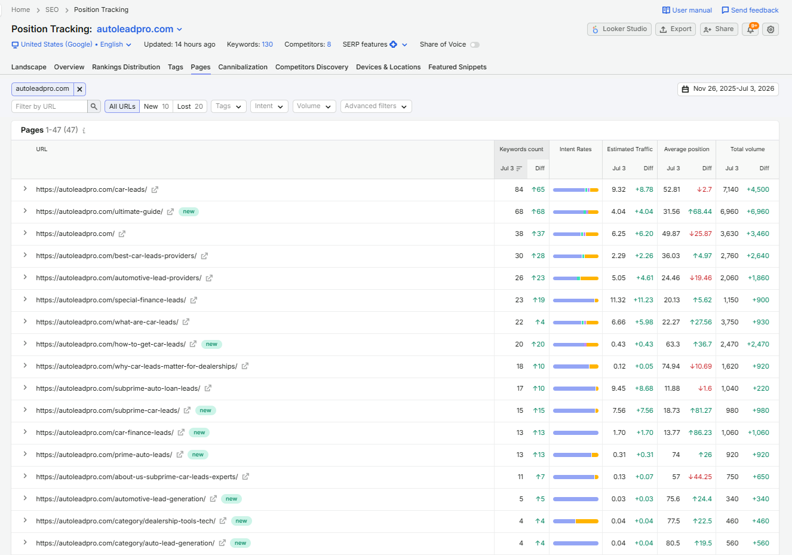Switch to the Landscape tab
This screenshot has width=792, height=555.
tap(29, 67)
